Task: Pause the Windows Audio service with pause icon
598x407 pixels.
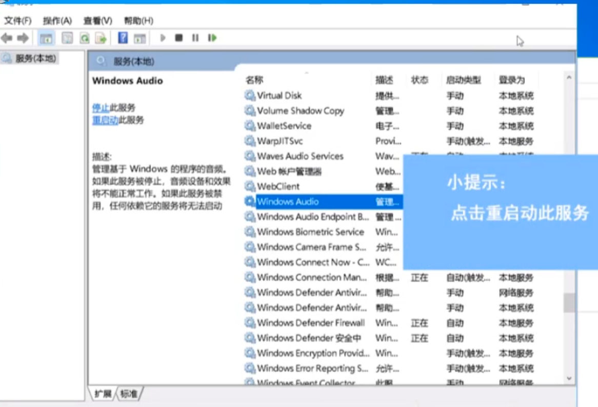Action: [195, 37]
